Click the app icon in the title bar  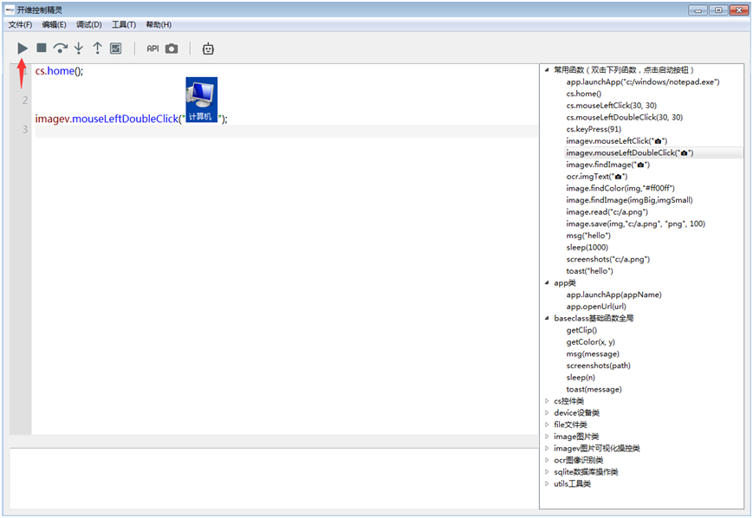[x=10, y=10]
